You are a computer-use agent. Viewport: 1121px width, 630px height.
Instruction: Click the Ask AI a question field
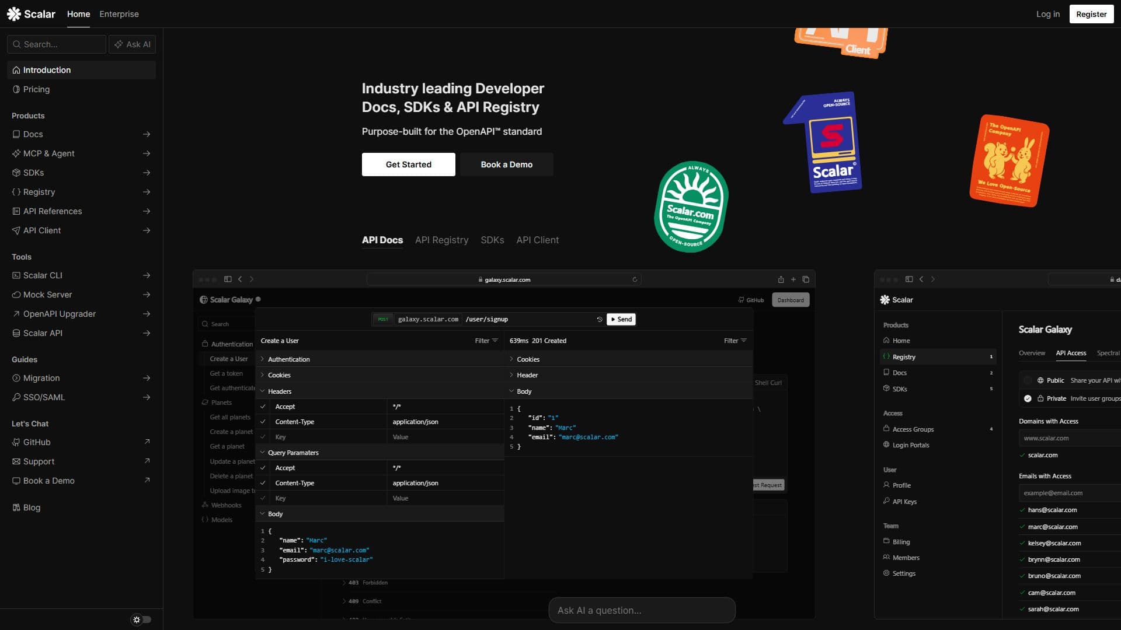pos(642,611)
